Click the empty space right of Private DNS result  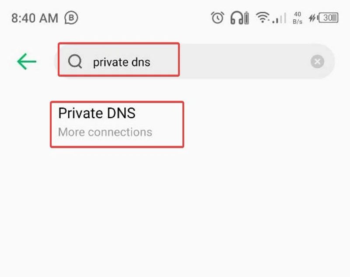[262, 124]
